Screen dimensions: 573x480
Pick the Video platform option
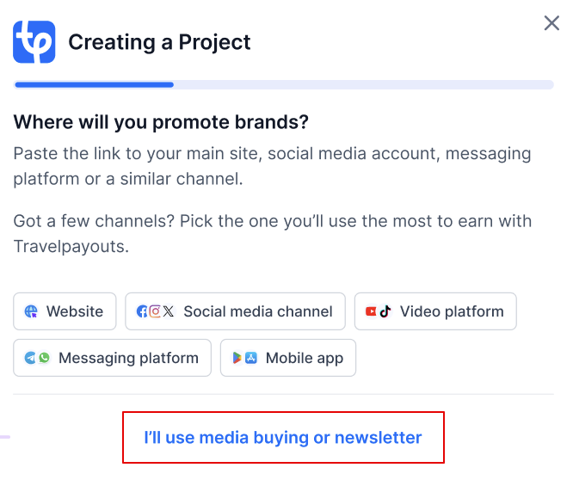435,311
